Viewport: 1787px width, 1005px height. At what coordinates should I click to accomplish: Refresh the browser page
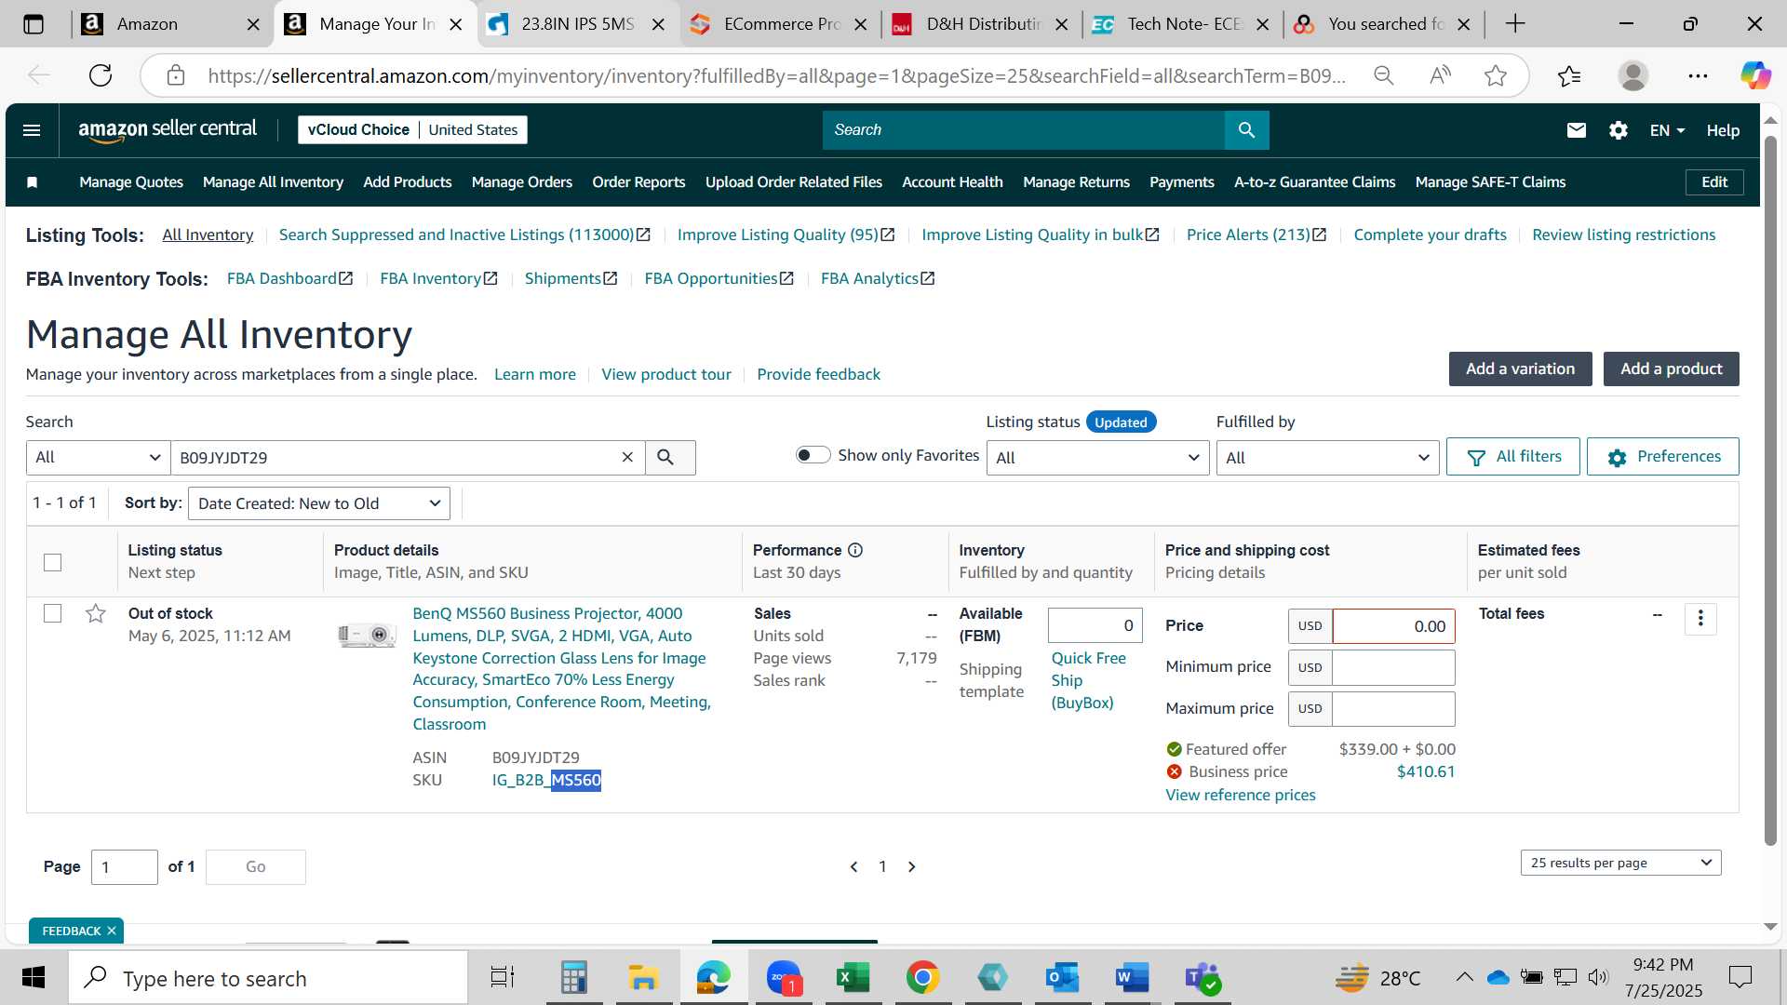click(101, 75)
